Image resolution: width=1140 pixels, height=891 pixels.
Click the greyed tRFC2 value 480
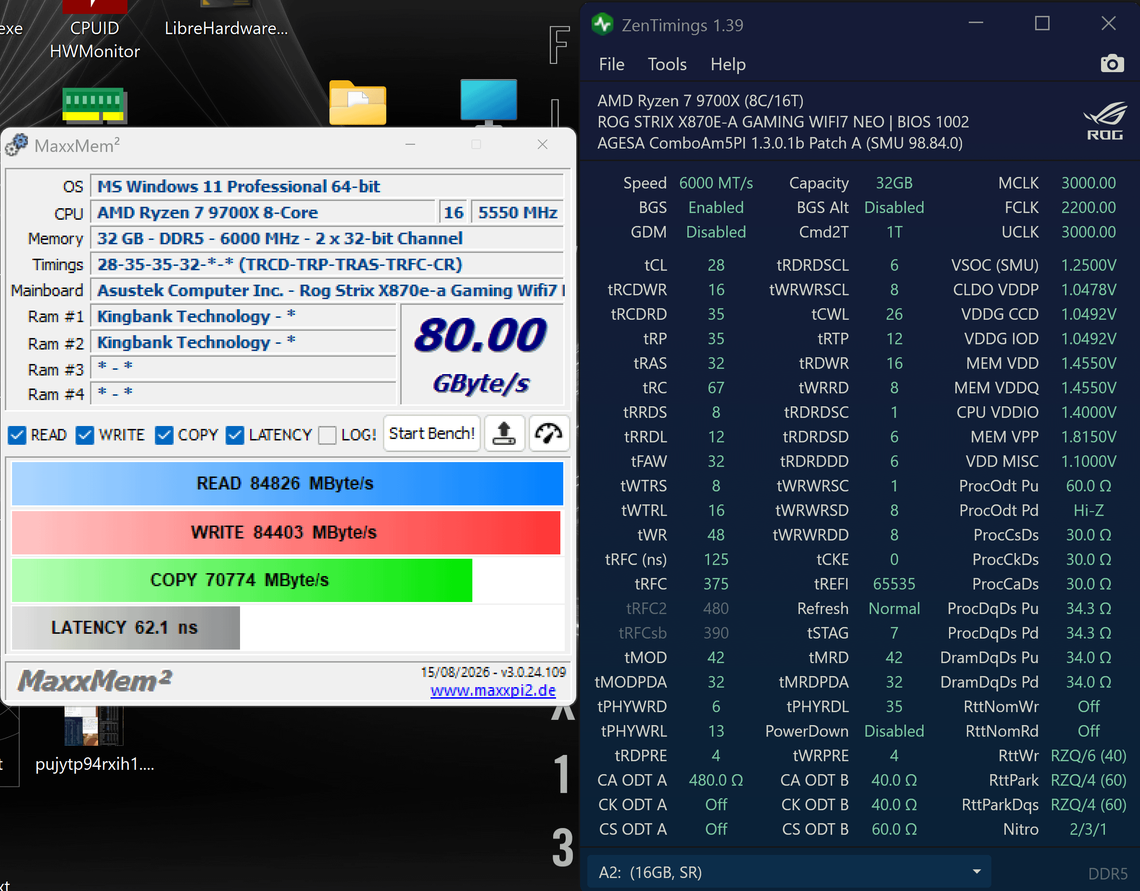coord(716,608)
